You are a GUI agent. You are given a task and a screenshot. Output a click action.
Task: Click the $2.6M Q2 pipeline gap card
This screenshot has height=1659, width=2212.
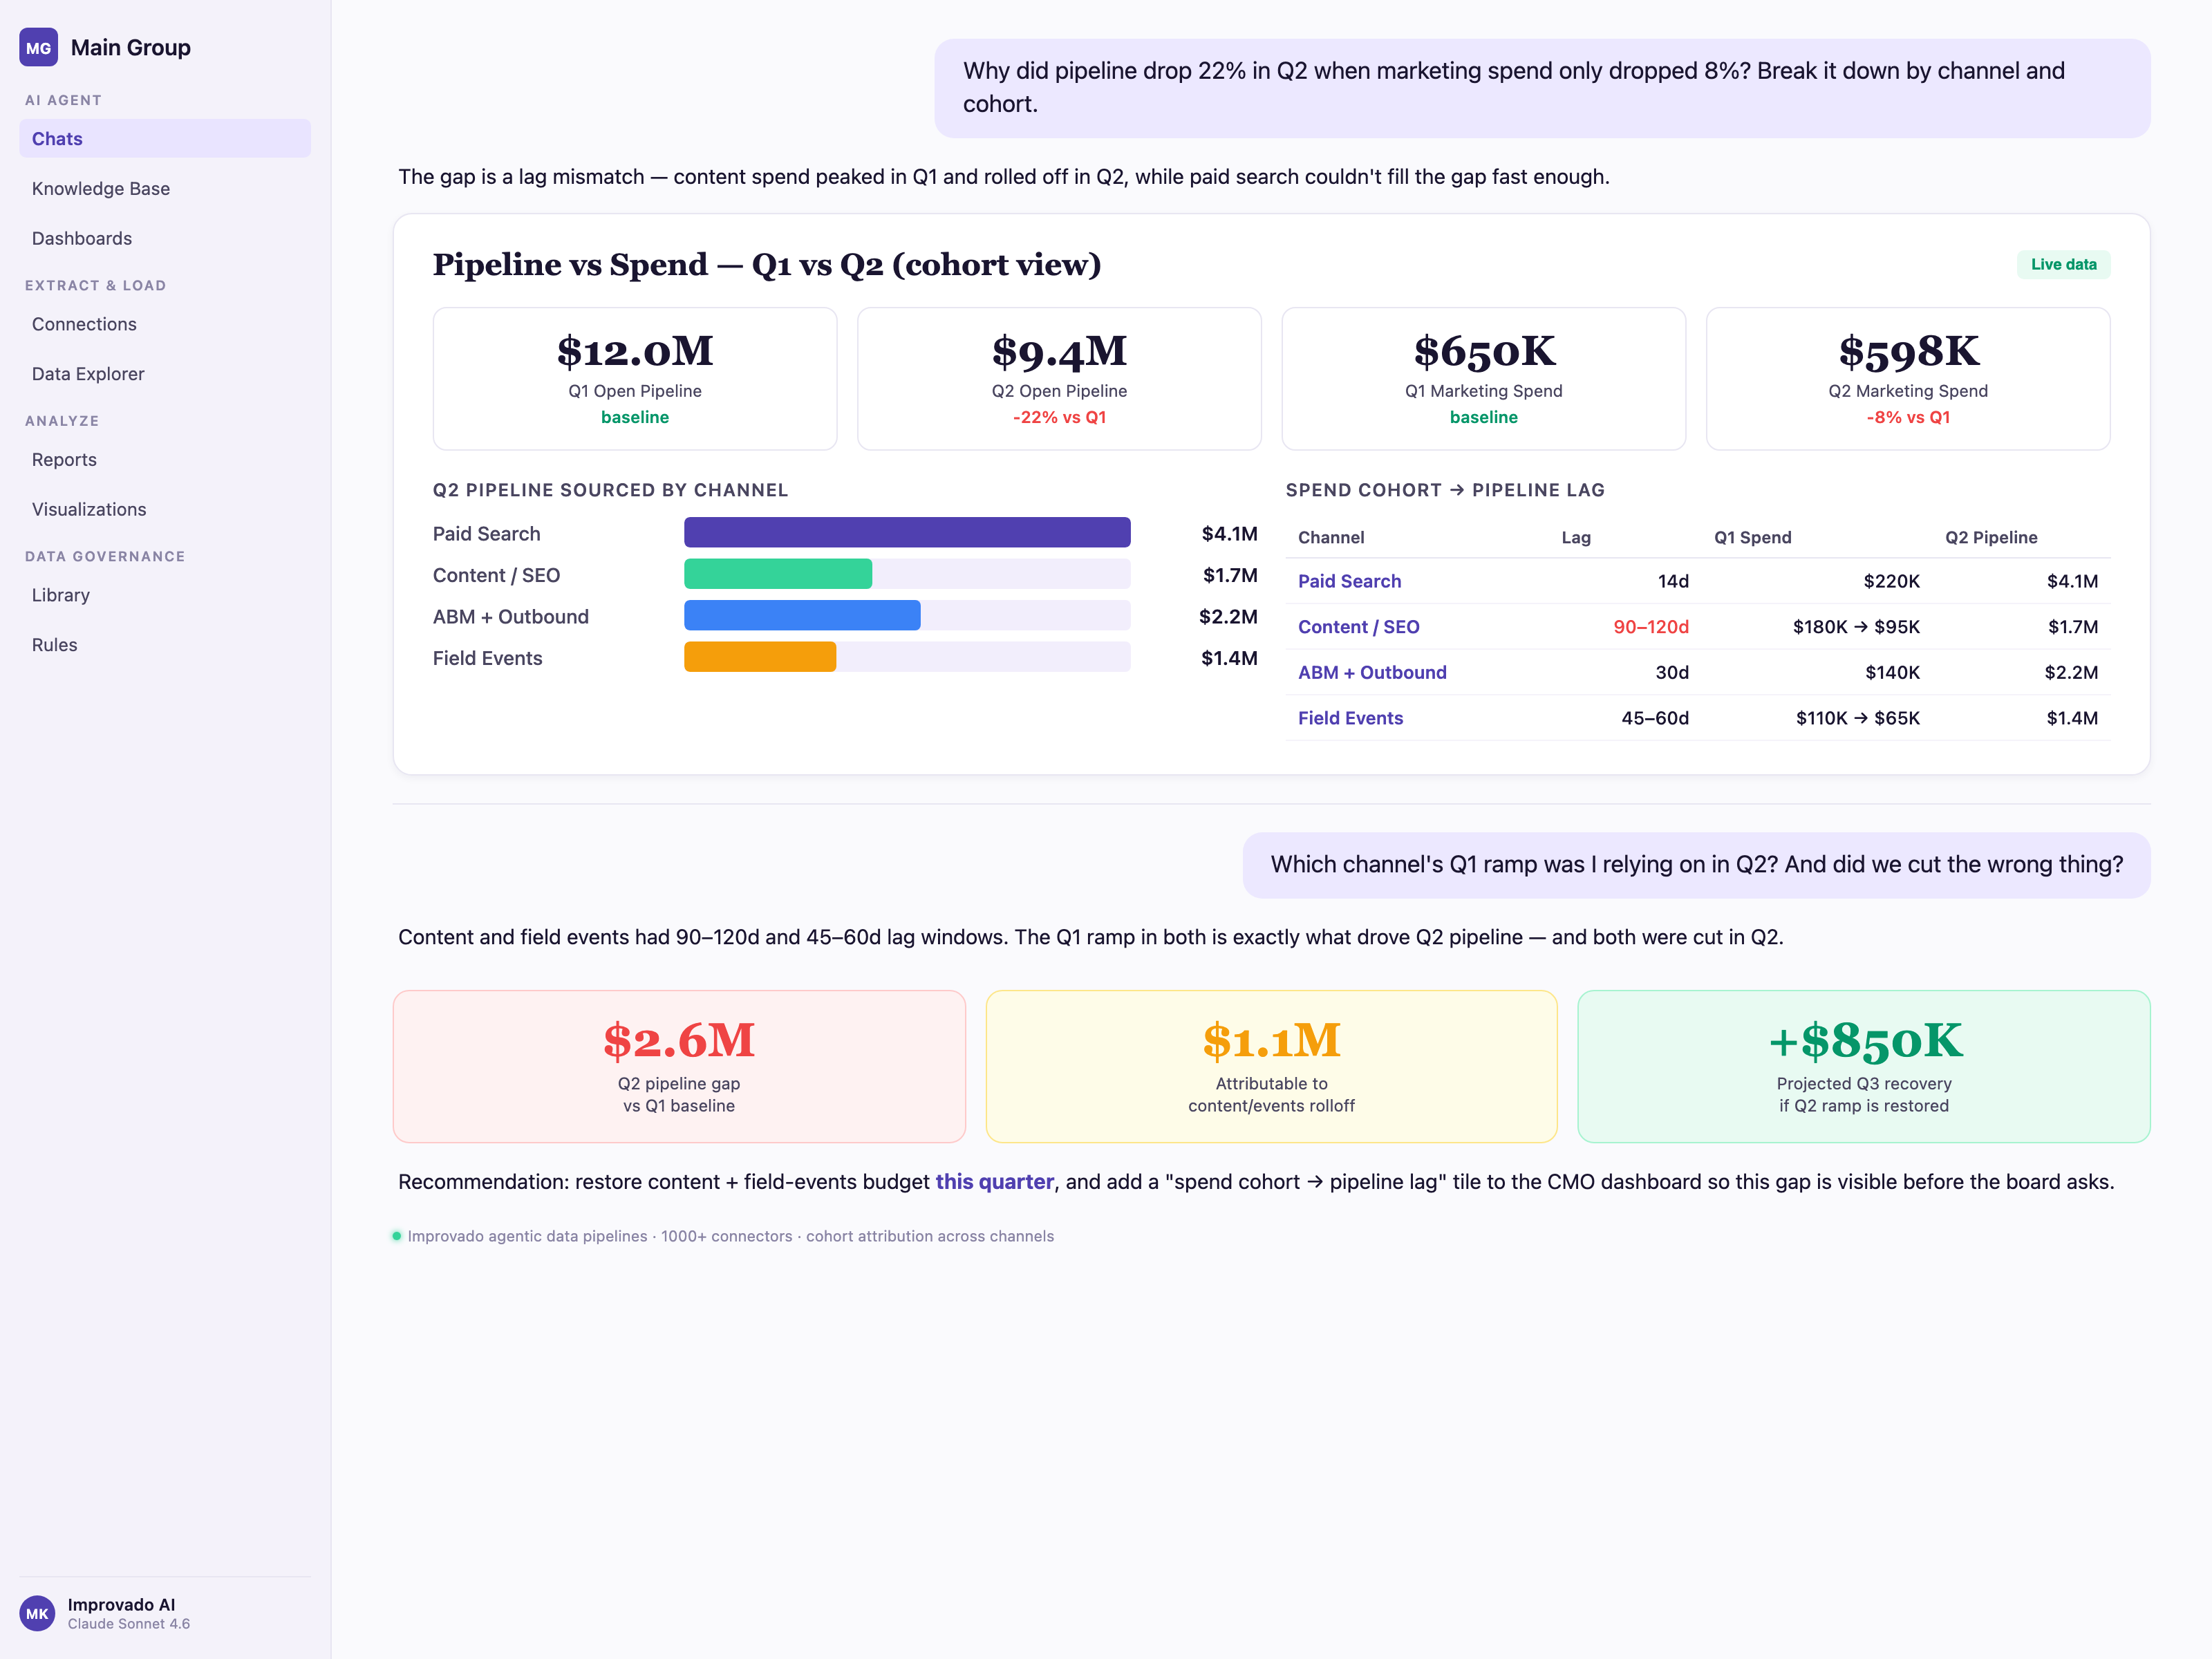[679, 1066]
